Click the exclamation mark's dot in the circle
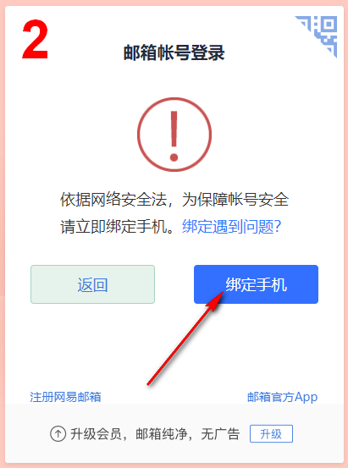Viewport: 348px width, 468px height. [x=174, y=157]
